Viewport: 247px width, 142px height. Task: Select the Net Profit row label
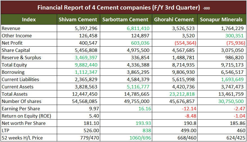[12, 43]
